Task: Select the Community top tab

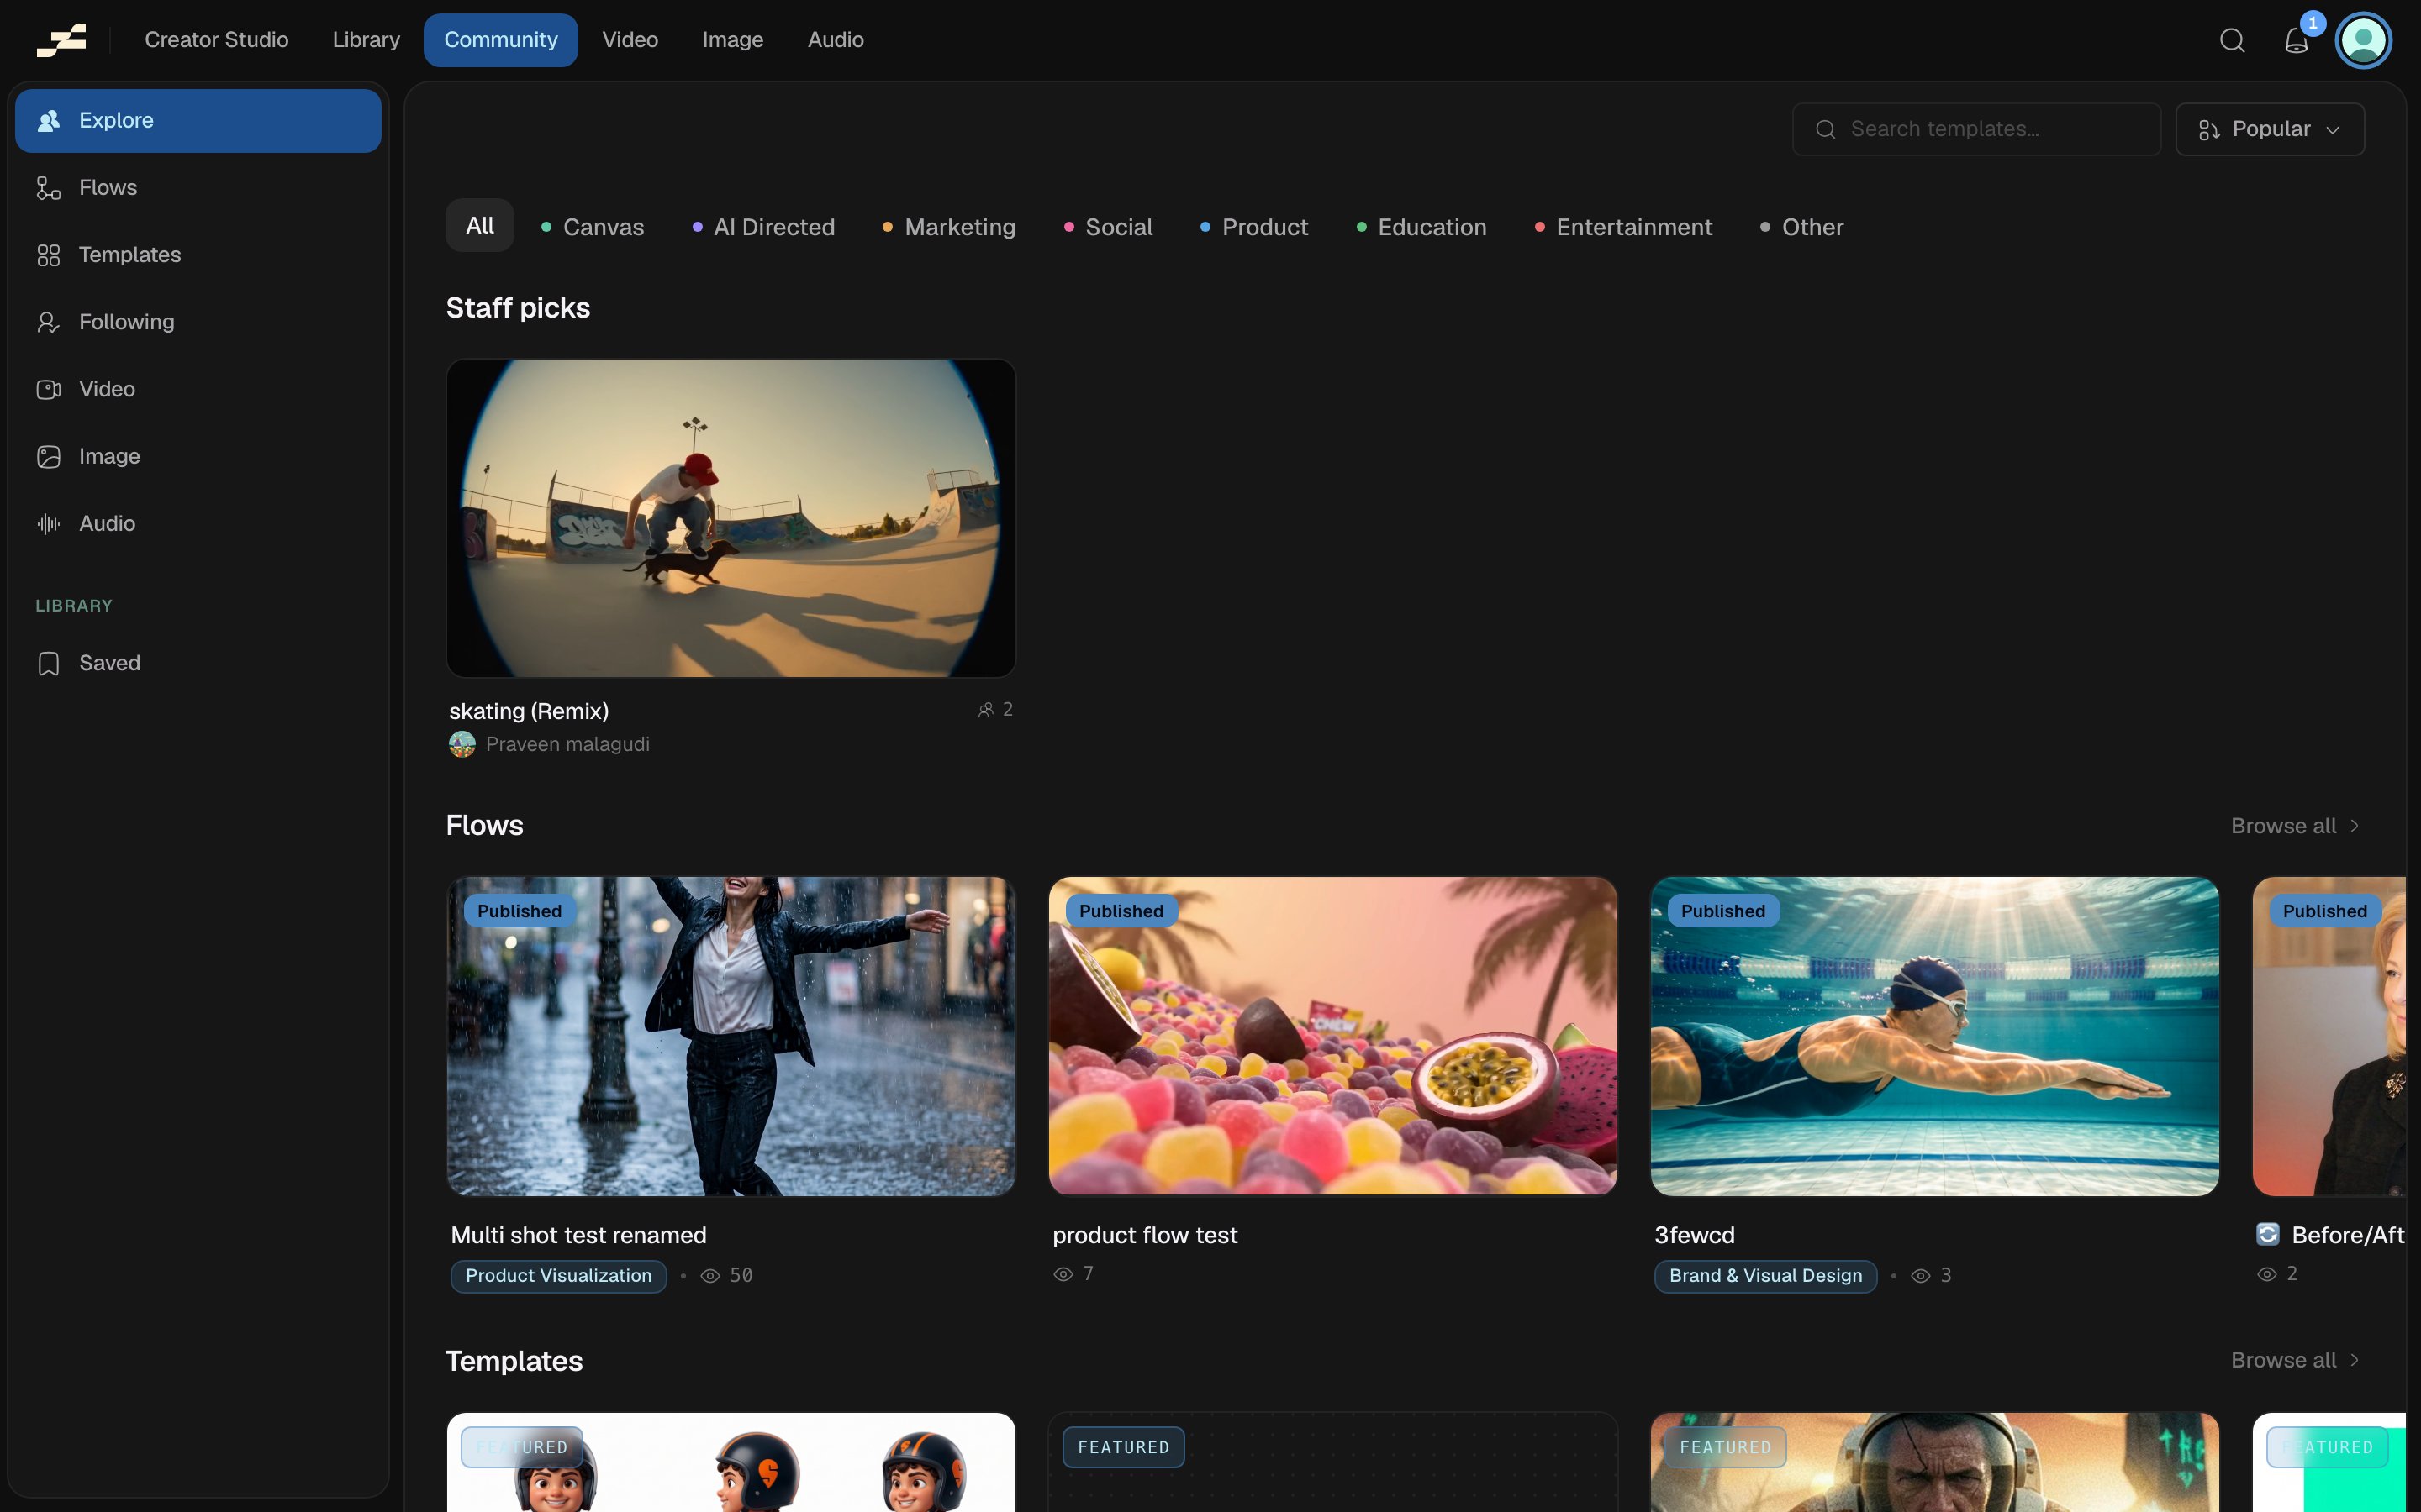Action: tap(500, 40)
